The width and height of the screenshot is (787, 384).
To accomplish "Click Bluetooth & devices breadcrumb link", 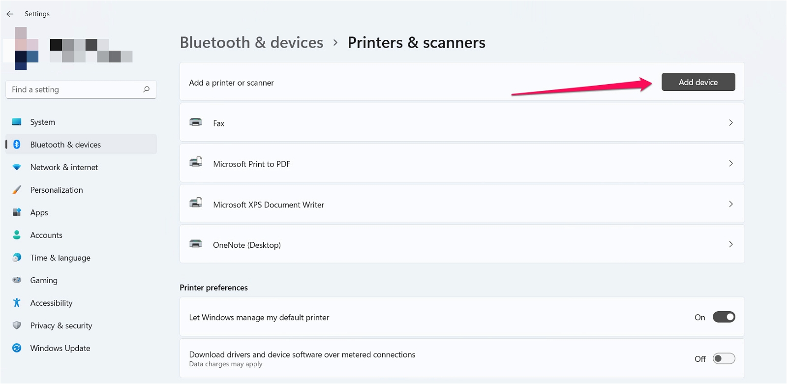I will point(251,43).
